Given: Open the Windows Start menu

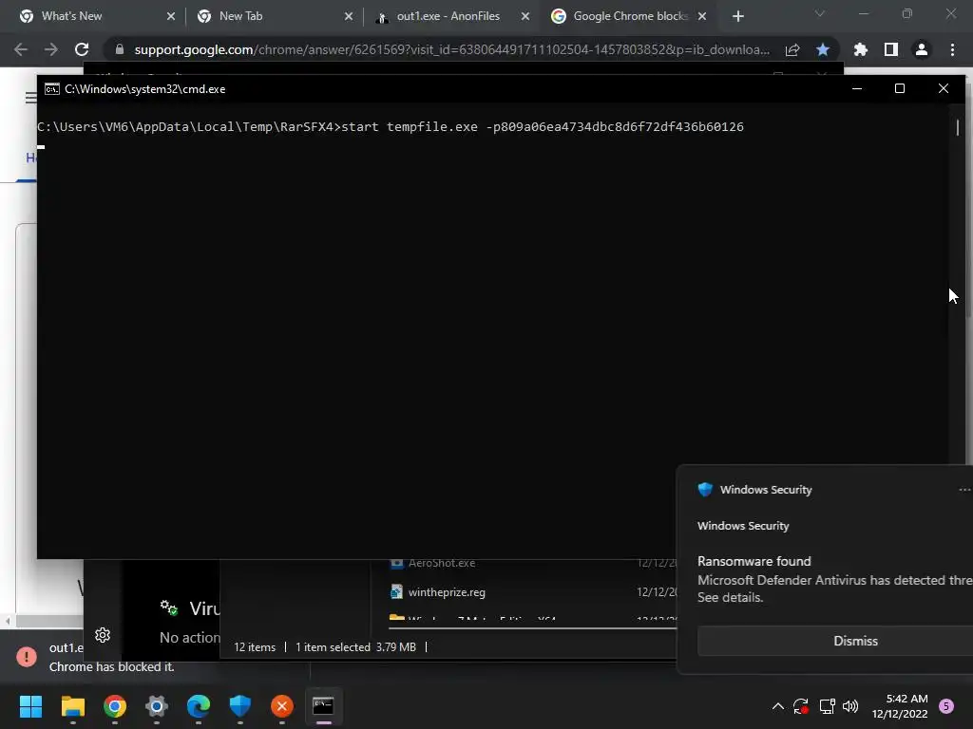Looking at the screenshot, I should (x=30, y=706).
